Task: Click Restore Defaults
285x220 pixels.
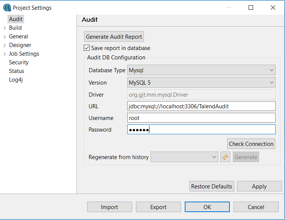Action: [x=212, y=187]
